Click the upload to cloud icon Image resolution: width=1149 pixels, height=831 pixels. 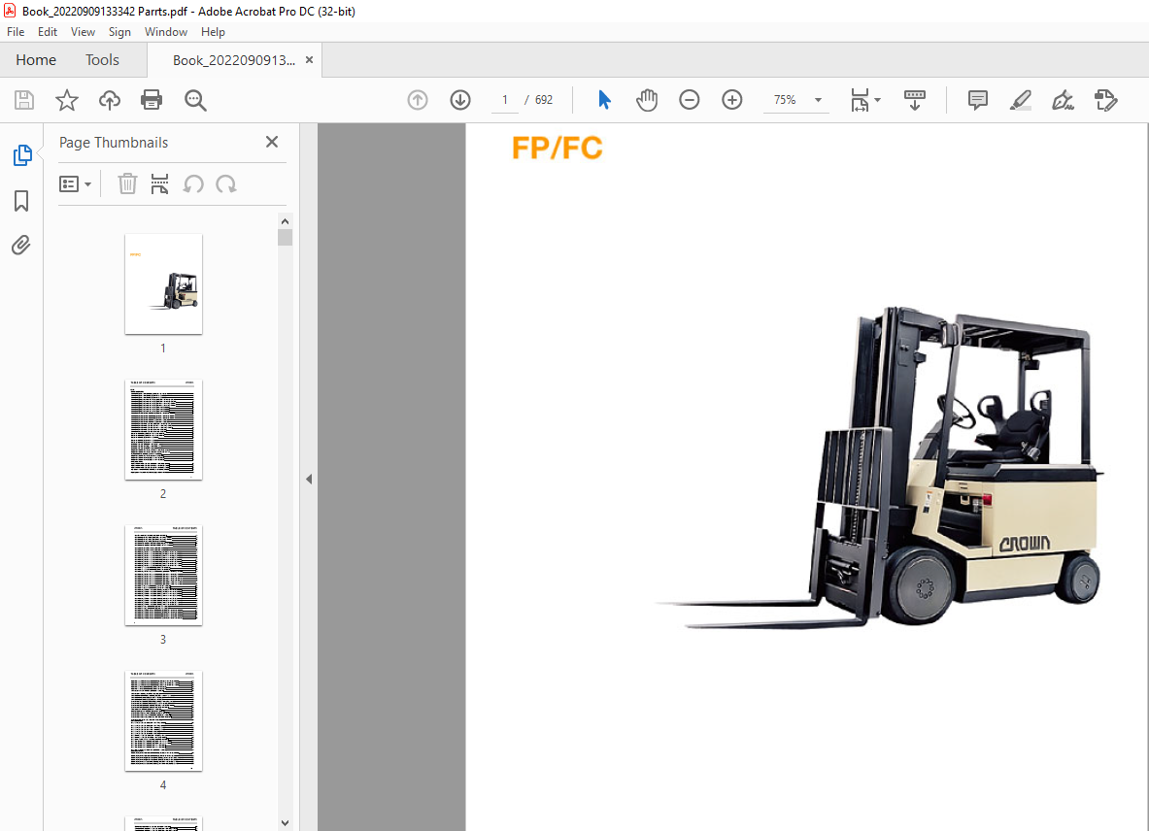pyautogui.click(x=109, y=100)
